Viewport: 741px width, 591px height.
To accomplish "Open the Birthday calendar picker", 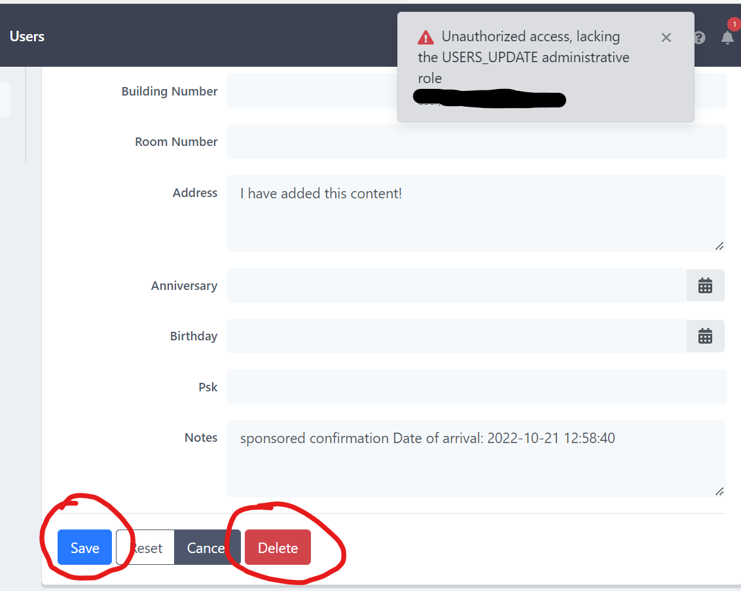I will (705, 336).
